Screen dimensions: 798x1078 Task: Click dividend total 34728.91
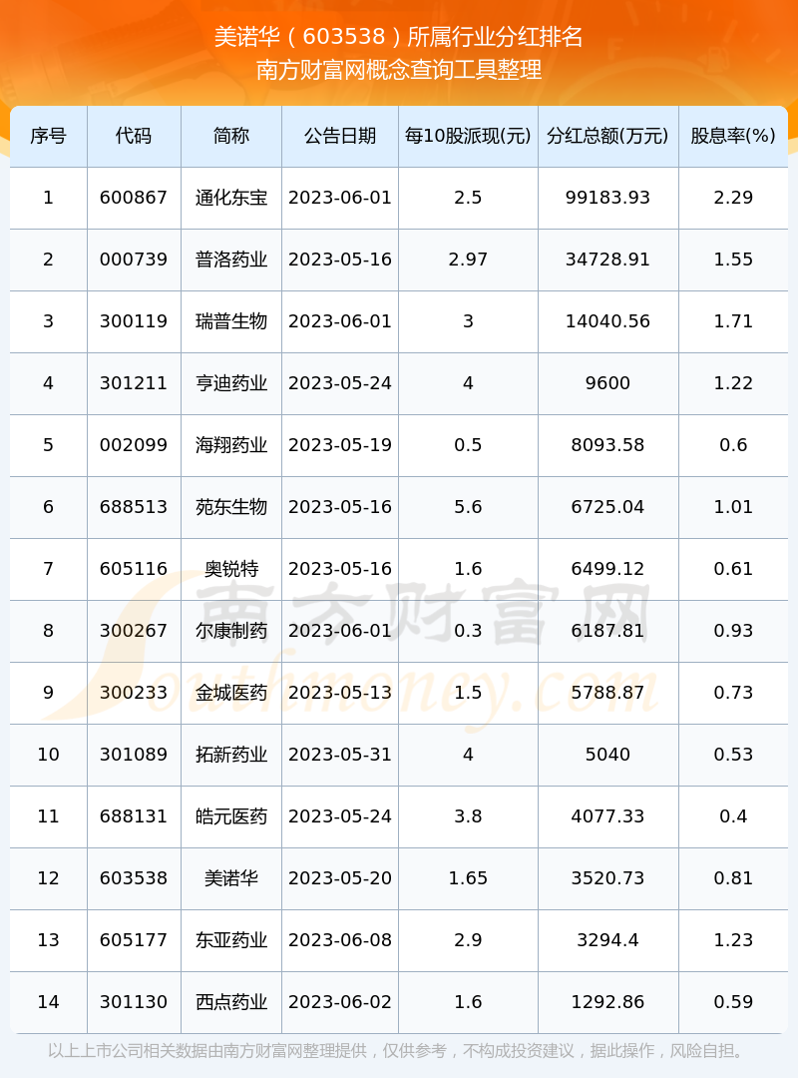tap(607, 260)
